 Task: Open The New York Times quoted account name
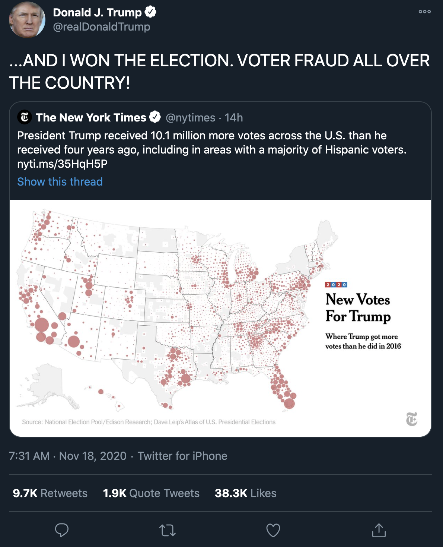tap(91, 117)
